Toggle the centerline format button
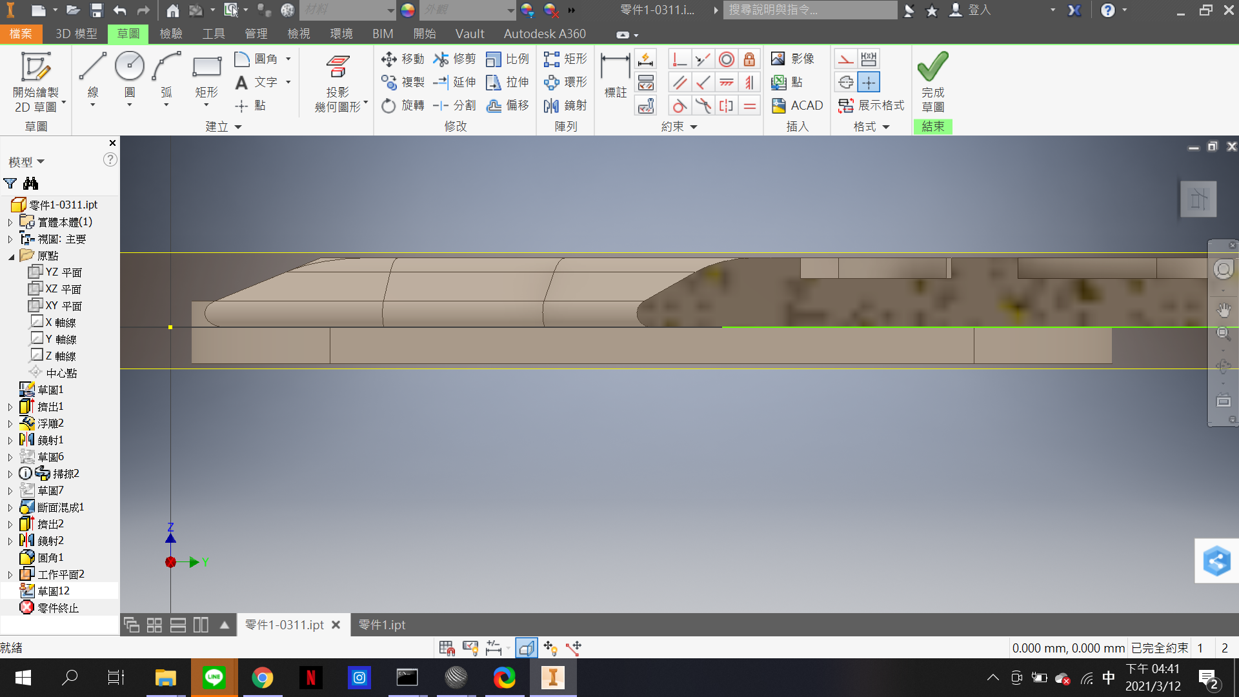Screen dimensions: 1239x697 pyautogui.click(x=846, y=82)
